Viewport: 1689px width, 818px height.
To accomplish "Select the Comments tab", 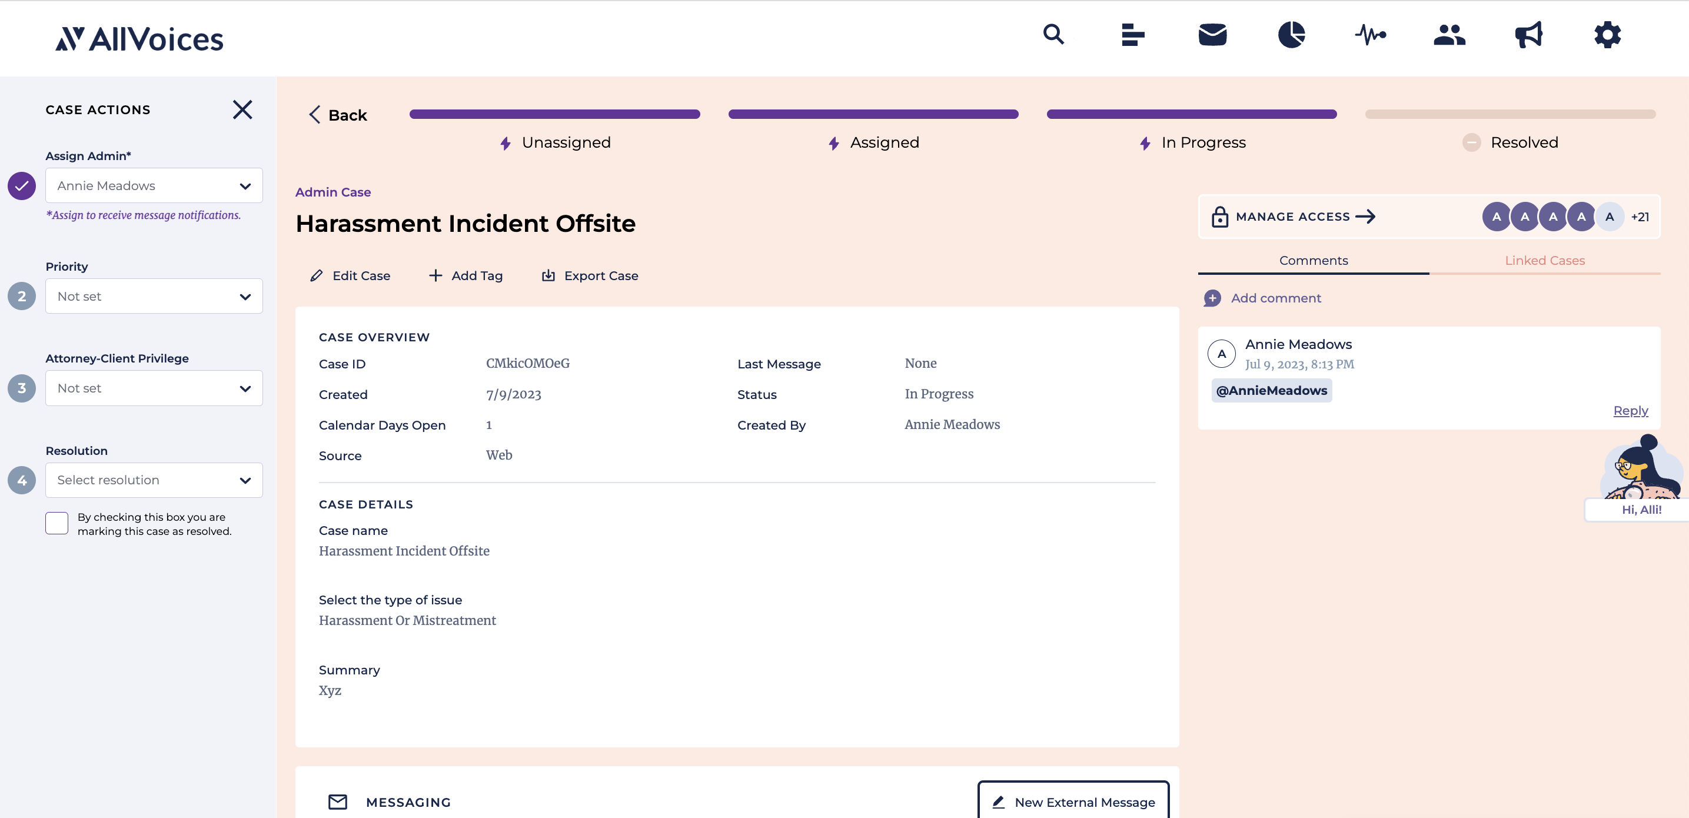I will point(1312,260).
